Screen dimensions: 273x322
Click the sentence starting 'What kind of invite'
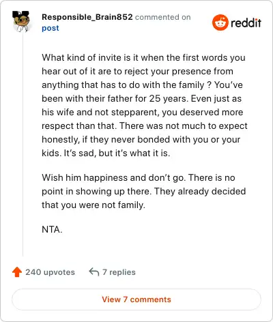point(143,71)
